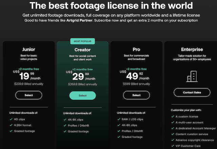Click checkmark next to HD clips

(x=11, y=119)
